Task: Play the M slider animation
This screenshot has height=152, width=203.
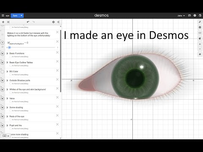Action: [3, 43]
